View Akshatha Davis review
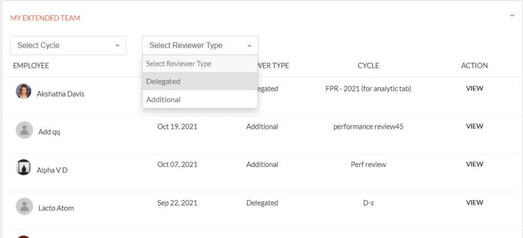 click(x=474, y=88)
